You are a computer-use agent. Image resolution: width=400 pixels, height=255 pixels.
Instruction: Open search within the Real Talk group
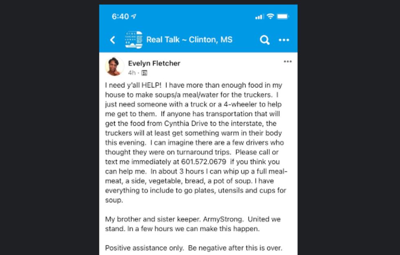pos(264,40)
